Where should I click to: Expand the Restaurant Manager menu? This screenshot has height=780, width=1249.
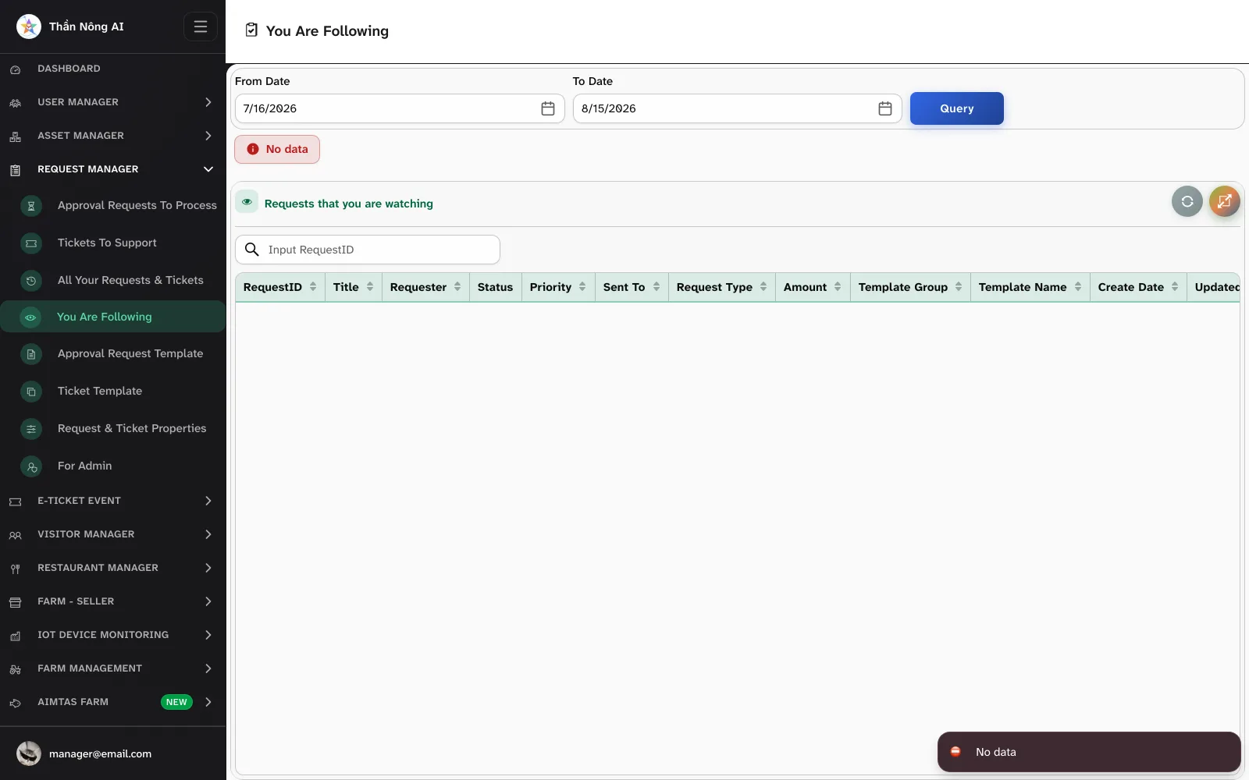208,568
